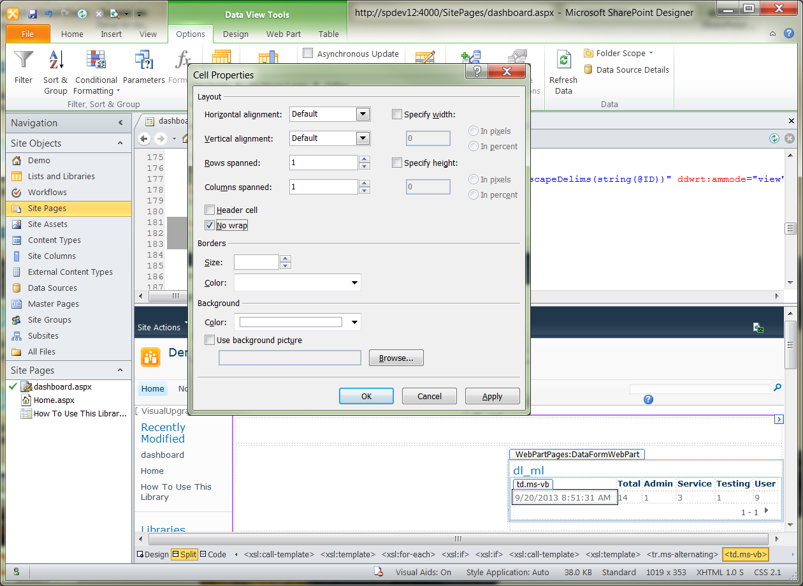This screenshot has height=586, width=803.
Task: Select In percent radio under Specify width
Action: 474,146
